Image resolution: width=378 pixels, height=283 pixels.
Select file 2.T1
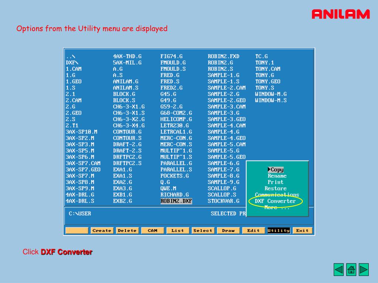tap(72, 126)
